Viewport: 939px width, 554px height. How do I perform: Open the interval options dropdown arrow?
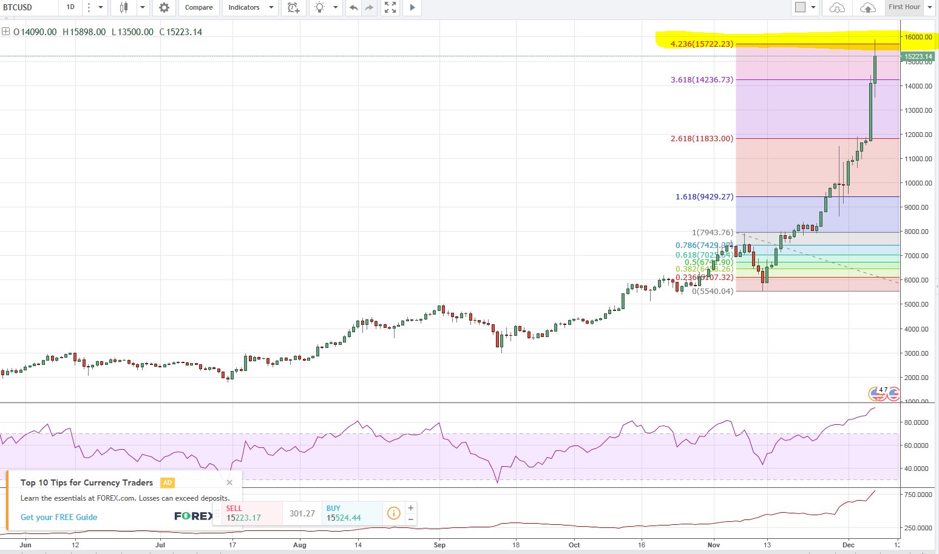coord(101,7)
